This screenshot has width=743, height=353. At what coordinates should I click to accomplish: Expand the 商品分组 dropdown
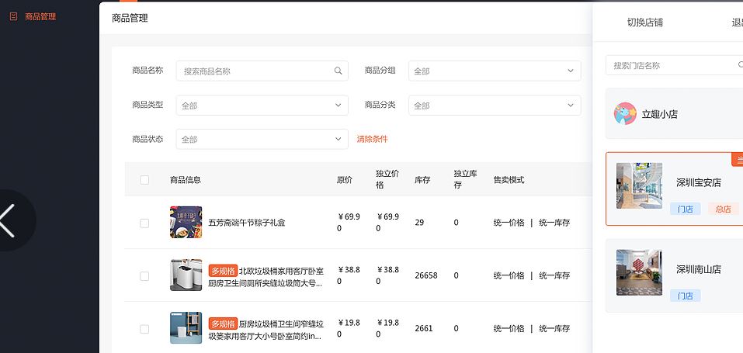[494, 71]
